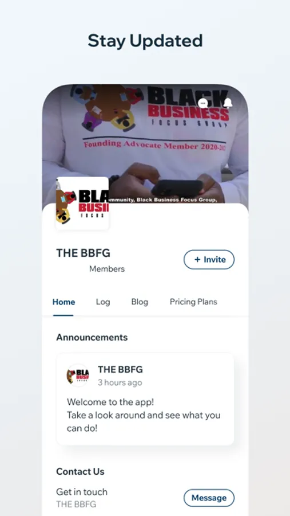Tap the Contact Us section heading
Screen dimensions: 290x516
click(80, 472)
